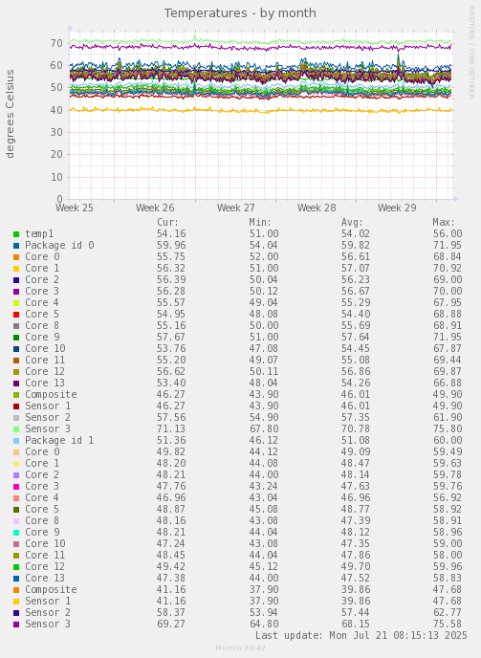This screenshot has width=481, height=658.
Task: Click the Sensor 3 current value 71.13
Action: pyautogui.click(x=171, y=428)
